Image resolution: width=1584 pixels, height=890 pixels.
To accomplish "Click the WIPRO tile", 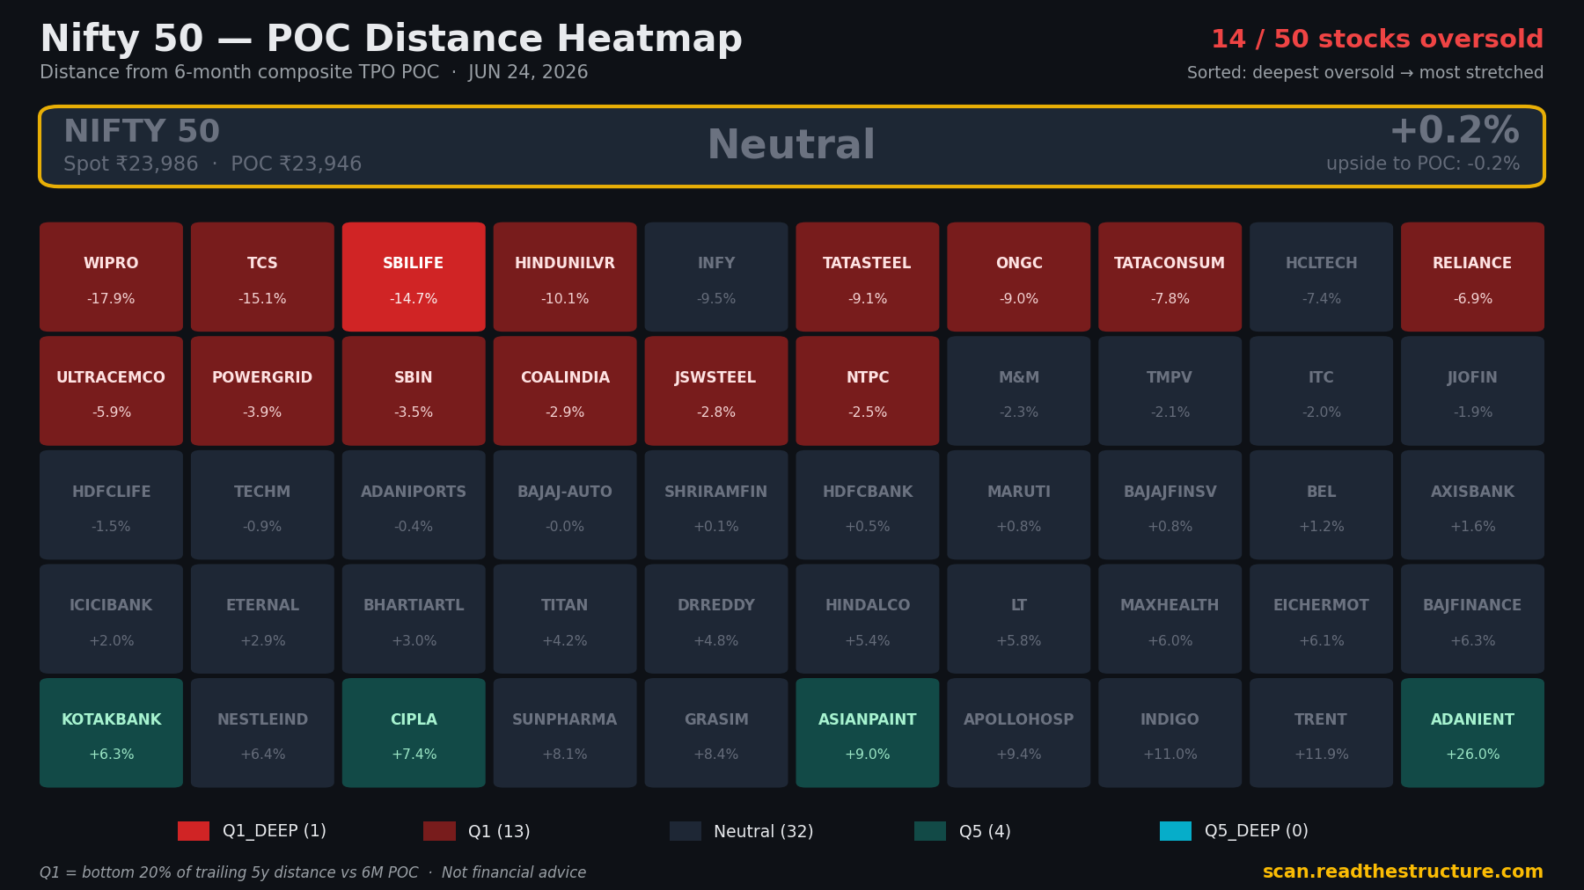I will [x=111, y=277].
